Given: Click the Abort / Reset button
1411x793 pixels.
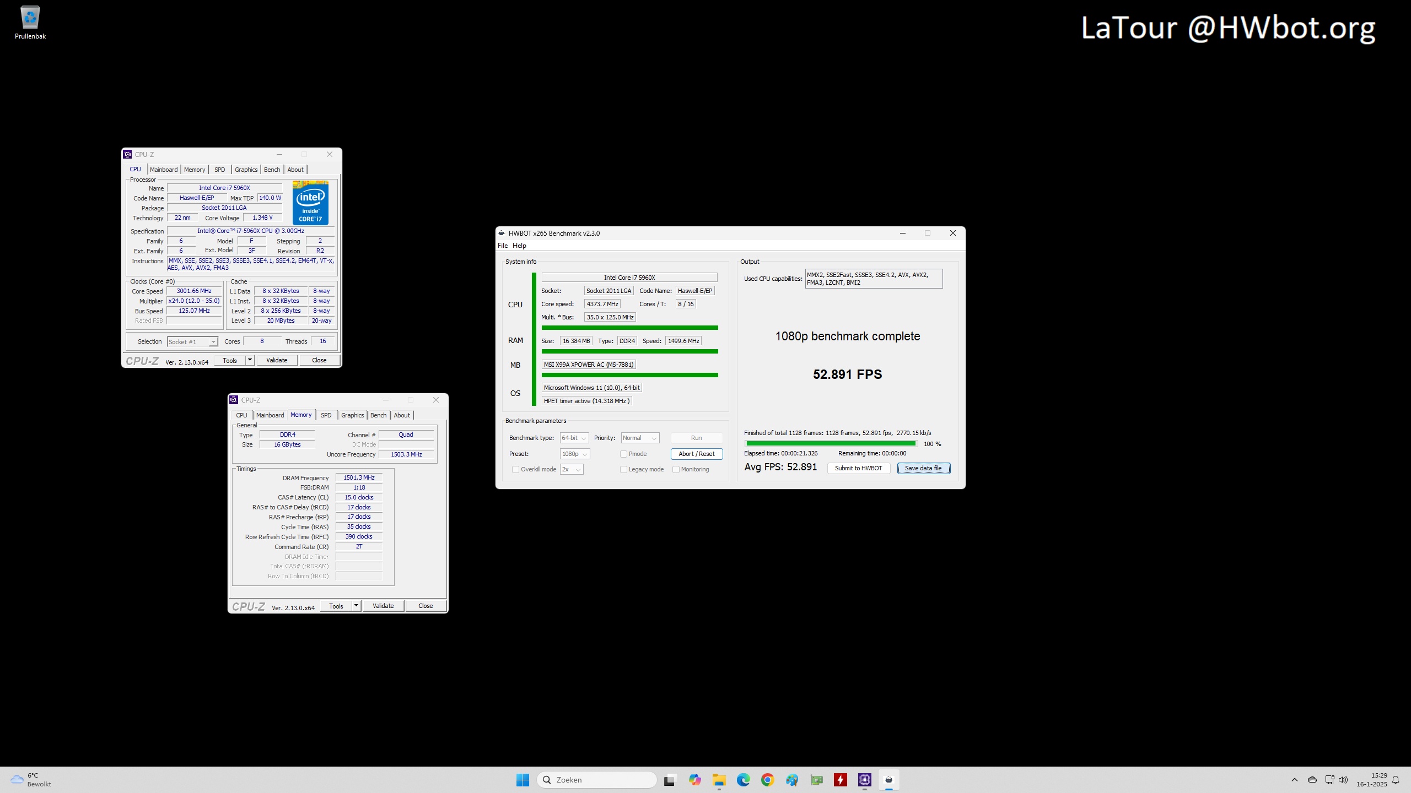Looking at the screenshot, I should [x=697, y=454].
